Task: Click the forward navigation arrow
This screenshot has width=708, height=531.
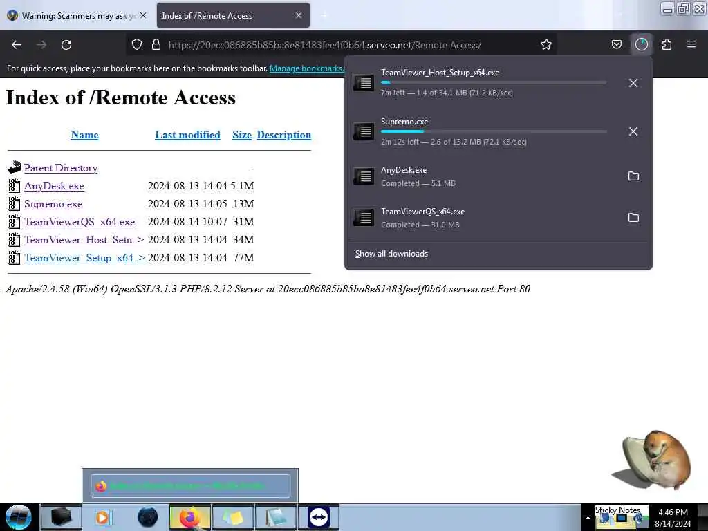Action: click(x=41, y=45)
